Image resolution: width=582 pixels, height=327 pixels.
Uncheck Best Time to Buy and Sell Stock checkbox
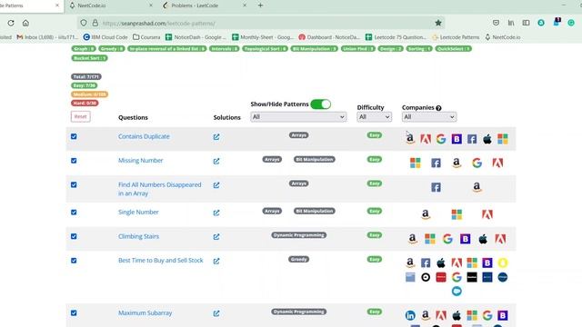[x=74, y=261]
